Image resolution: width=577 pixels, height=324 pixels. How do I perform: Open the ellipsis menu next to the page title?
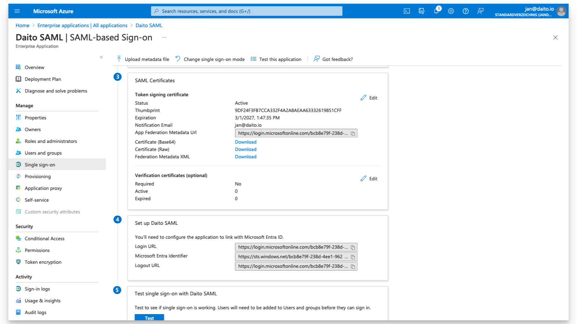164,37
